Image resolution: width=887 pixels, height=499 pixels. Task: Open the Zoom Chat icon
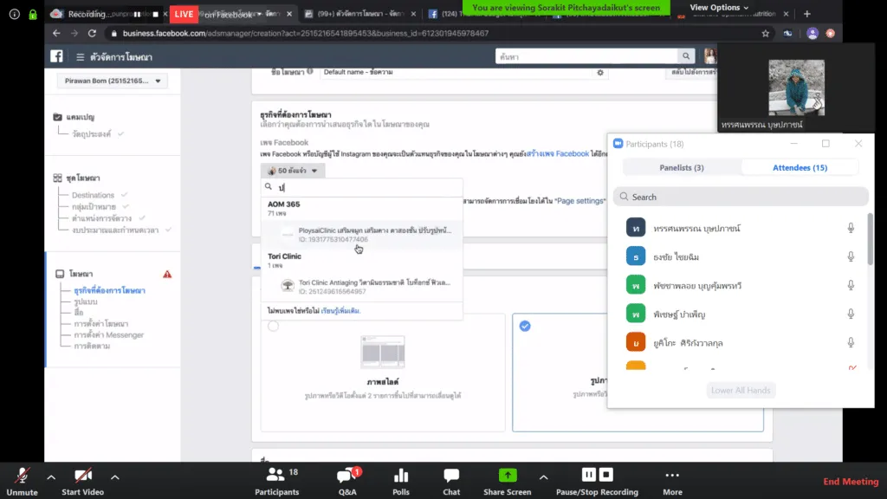(450, 476)
